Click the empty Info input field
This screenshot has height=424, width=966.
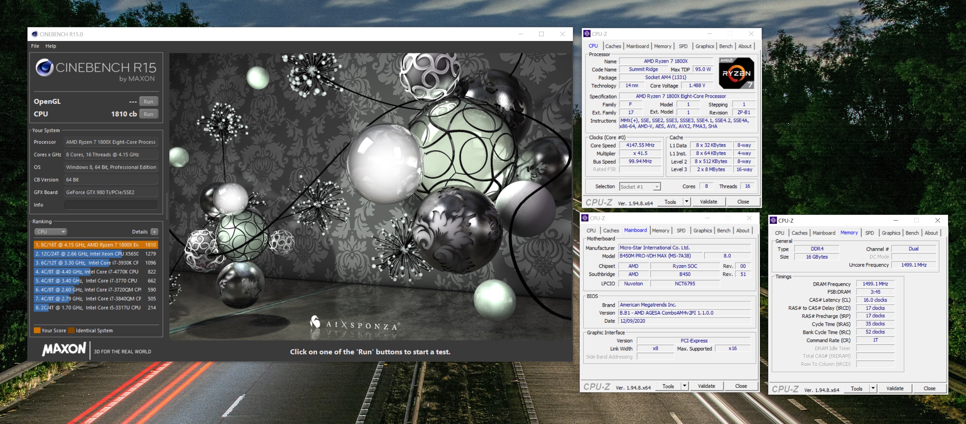pyautogui.click(x=111, y=205)
